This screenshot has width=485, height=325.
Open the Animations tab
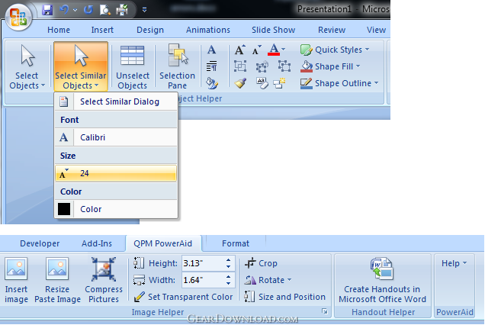[x=208, y=30]
